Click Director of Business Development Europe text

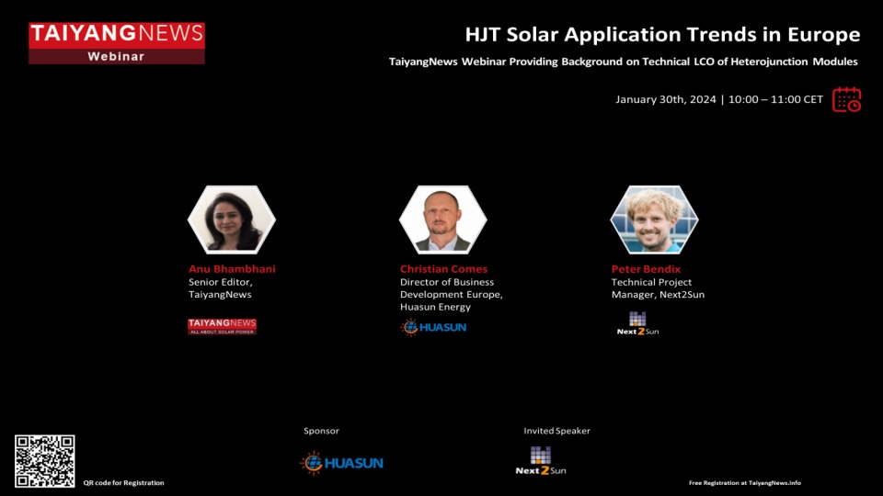pyautogui.click(x=451, y=294)
